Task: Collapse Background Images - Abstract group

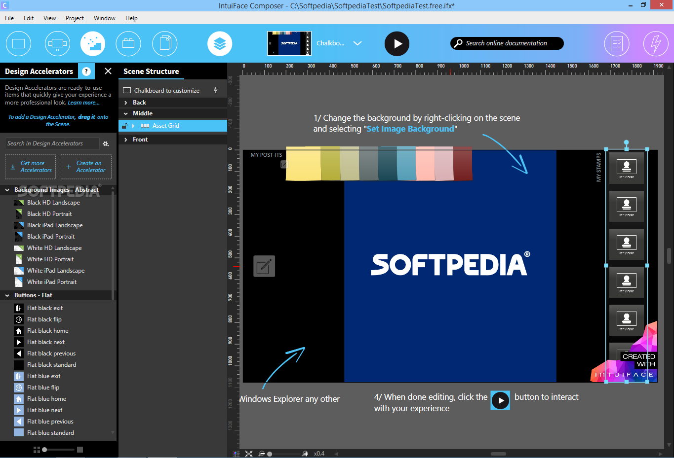Action: click(x=7, y=190)
